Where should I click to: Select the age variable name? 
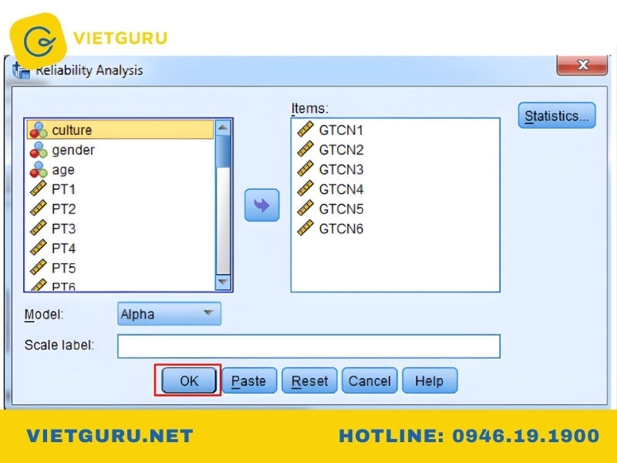click(x=63, y=170)
